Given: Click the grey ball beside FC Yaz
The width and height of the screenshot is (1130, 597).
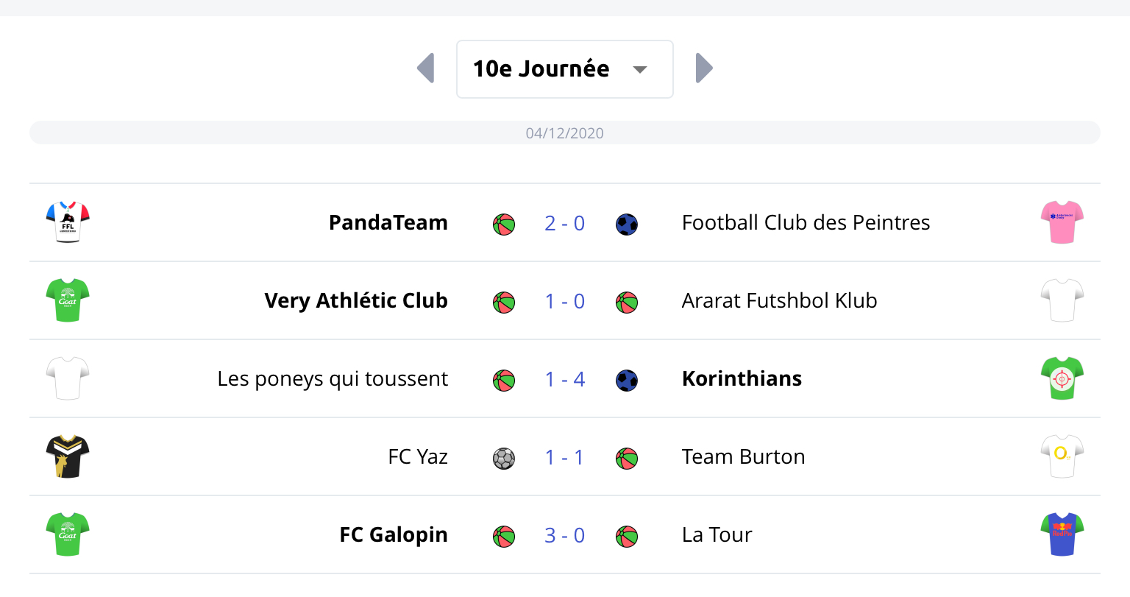Looking at the screenshot, I should point(504,459).
